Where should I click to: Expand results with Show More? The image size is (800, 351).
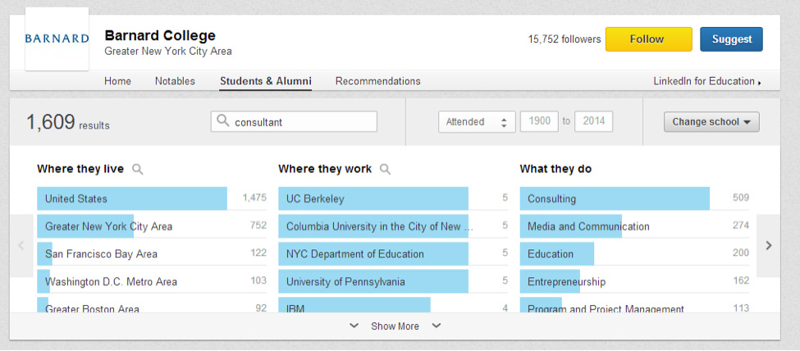[395, 326]
